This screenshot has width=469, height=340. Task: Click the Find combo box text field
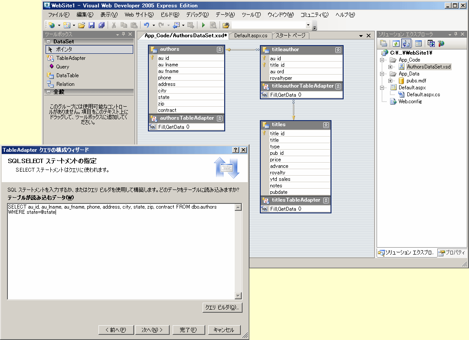(x=269, y=25)
